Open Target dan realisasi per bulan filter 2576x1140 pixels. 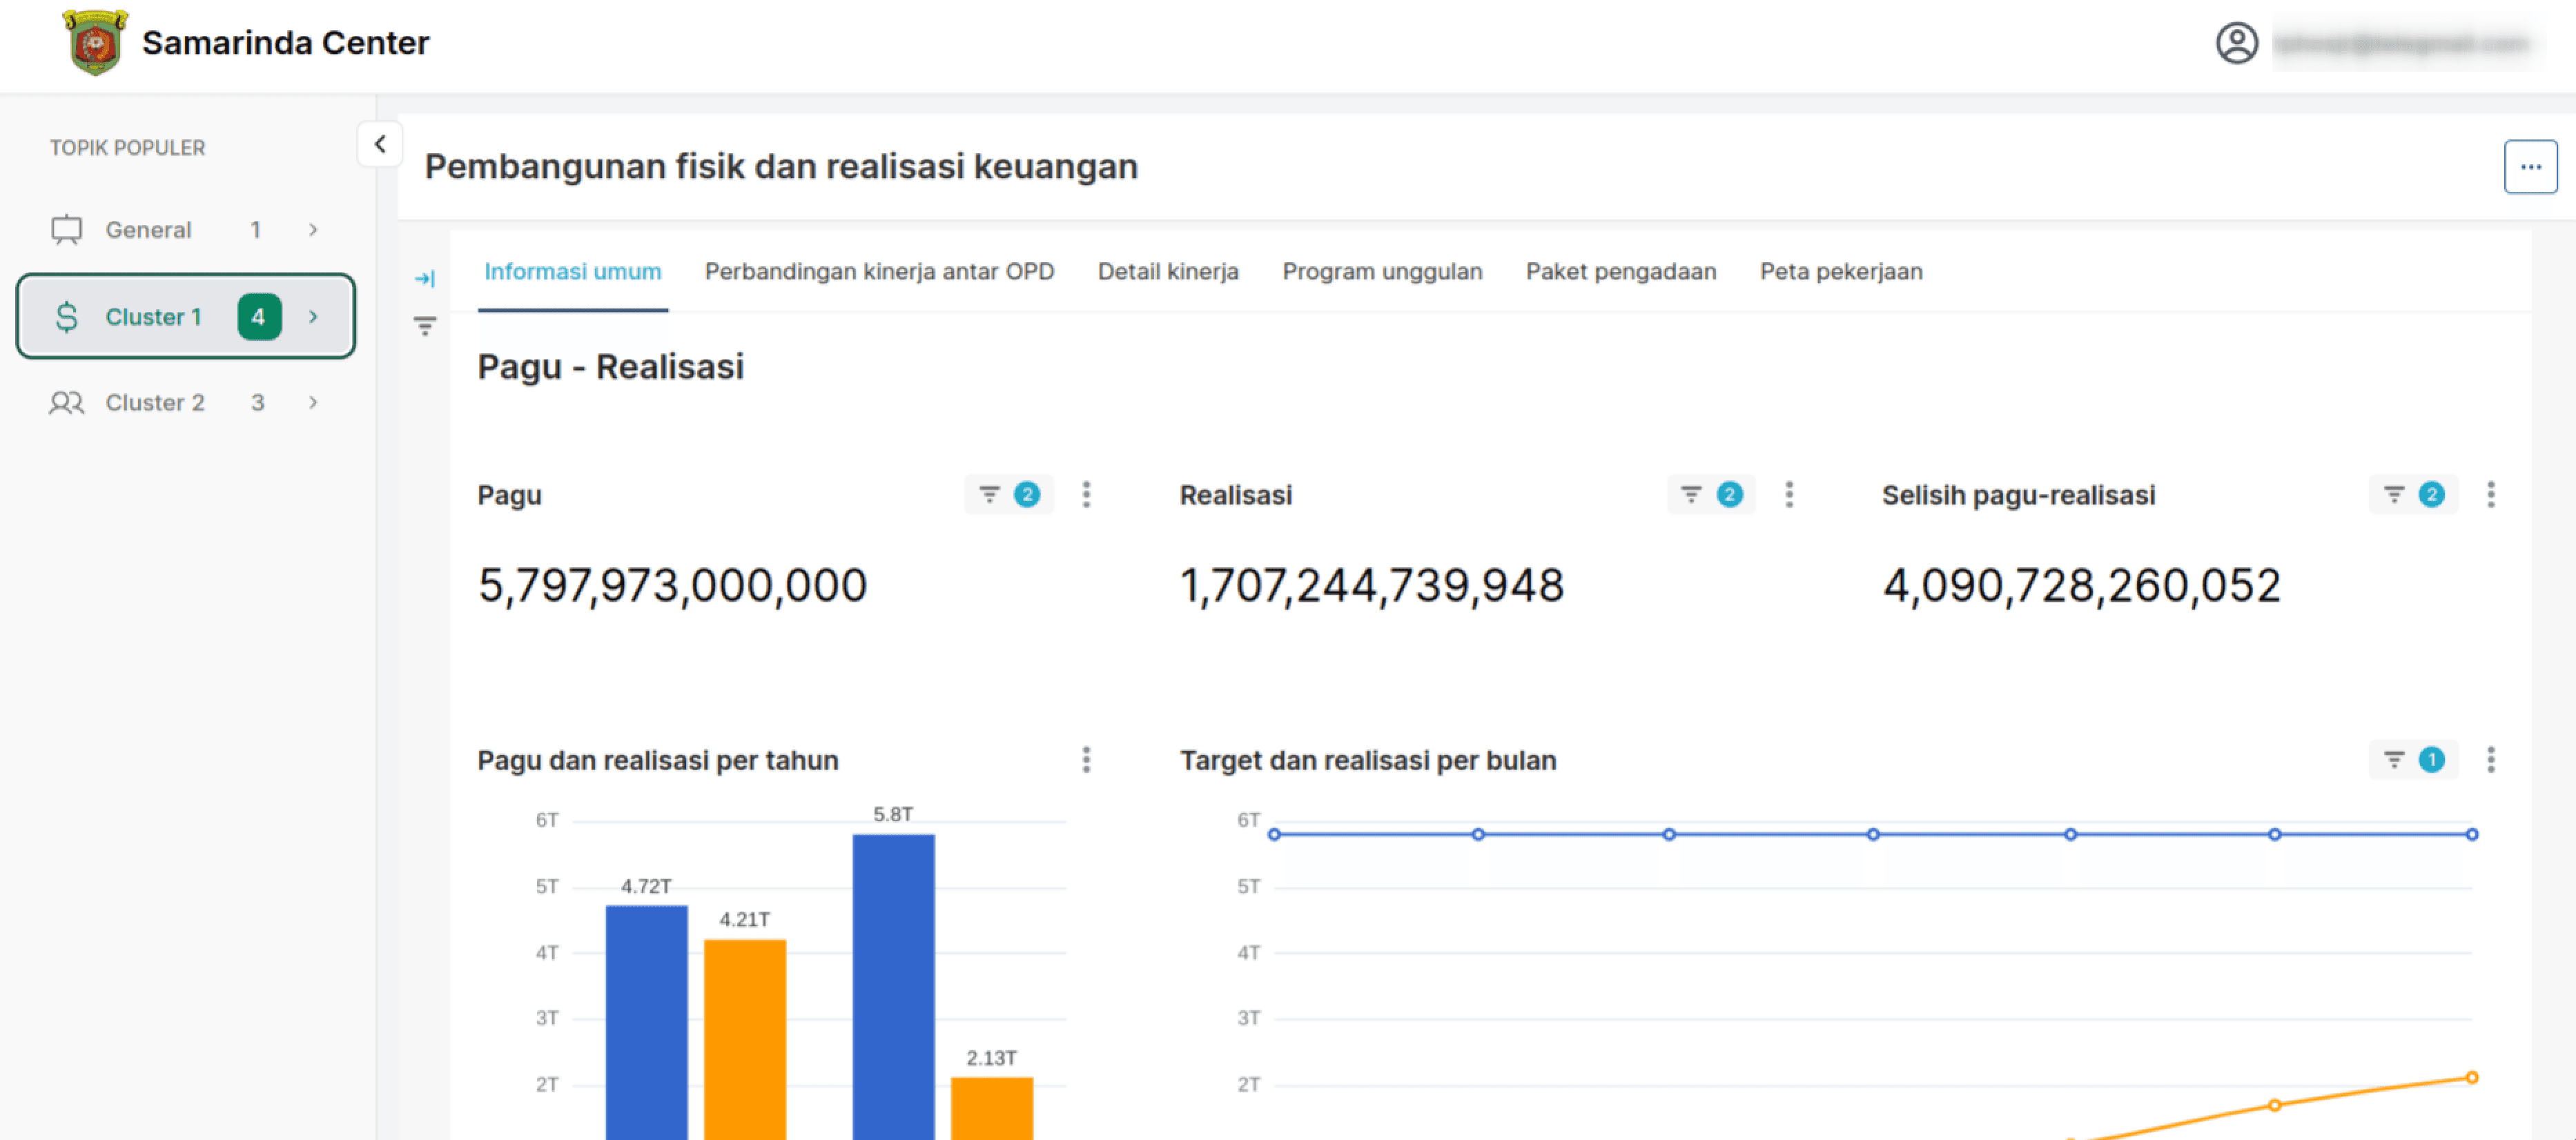pyautogui.click(x=2413, y=760)
